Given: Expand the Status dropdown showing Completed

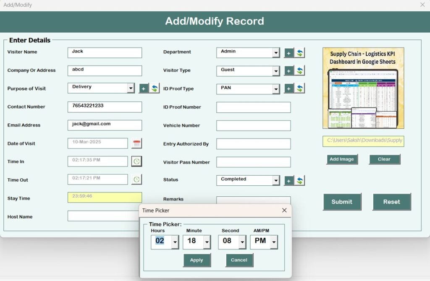Looking at the screenshot, I should click(x=275, y=180).
